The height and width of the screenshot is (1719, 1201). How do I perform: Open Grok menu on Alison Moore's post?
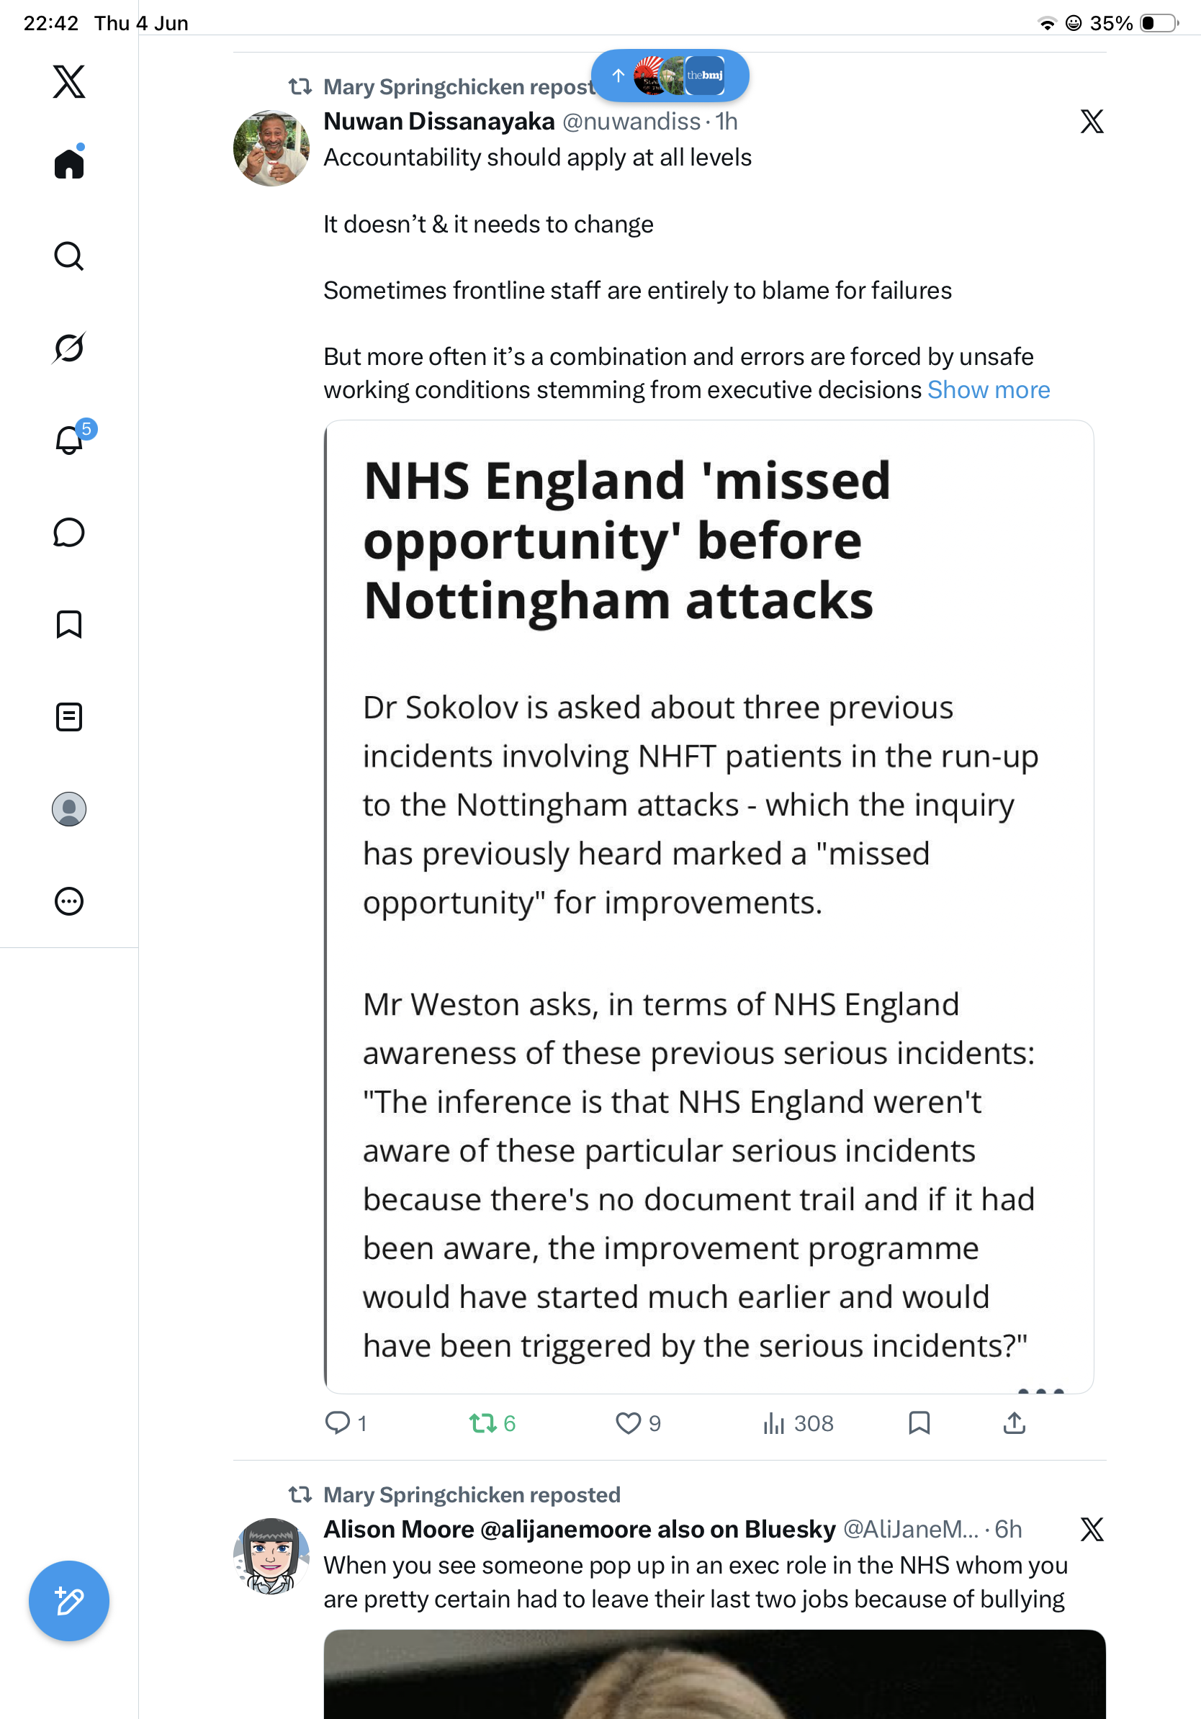(x=1092, y=1529)
